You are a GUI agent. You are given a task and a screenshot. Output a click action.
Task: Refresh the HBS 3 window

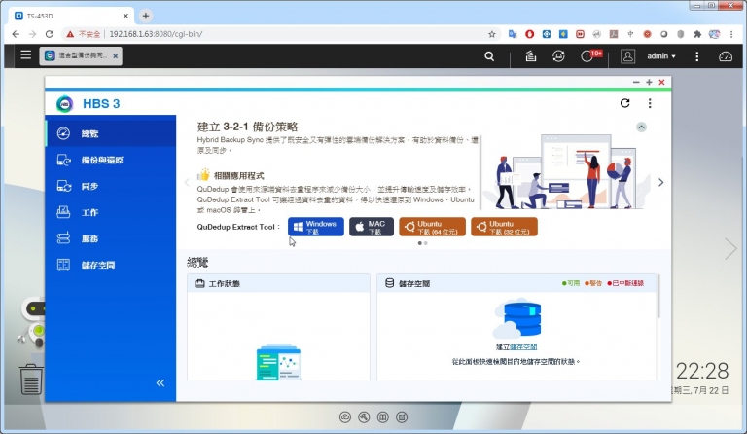pos(625,103)
